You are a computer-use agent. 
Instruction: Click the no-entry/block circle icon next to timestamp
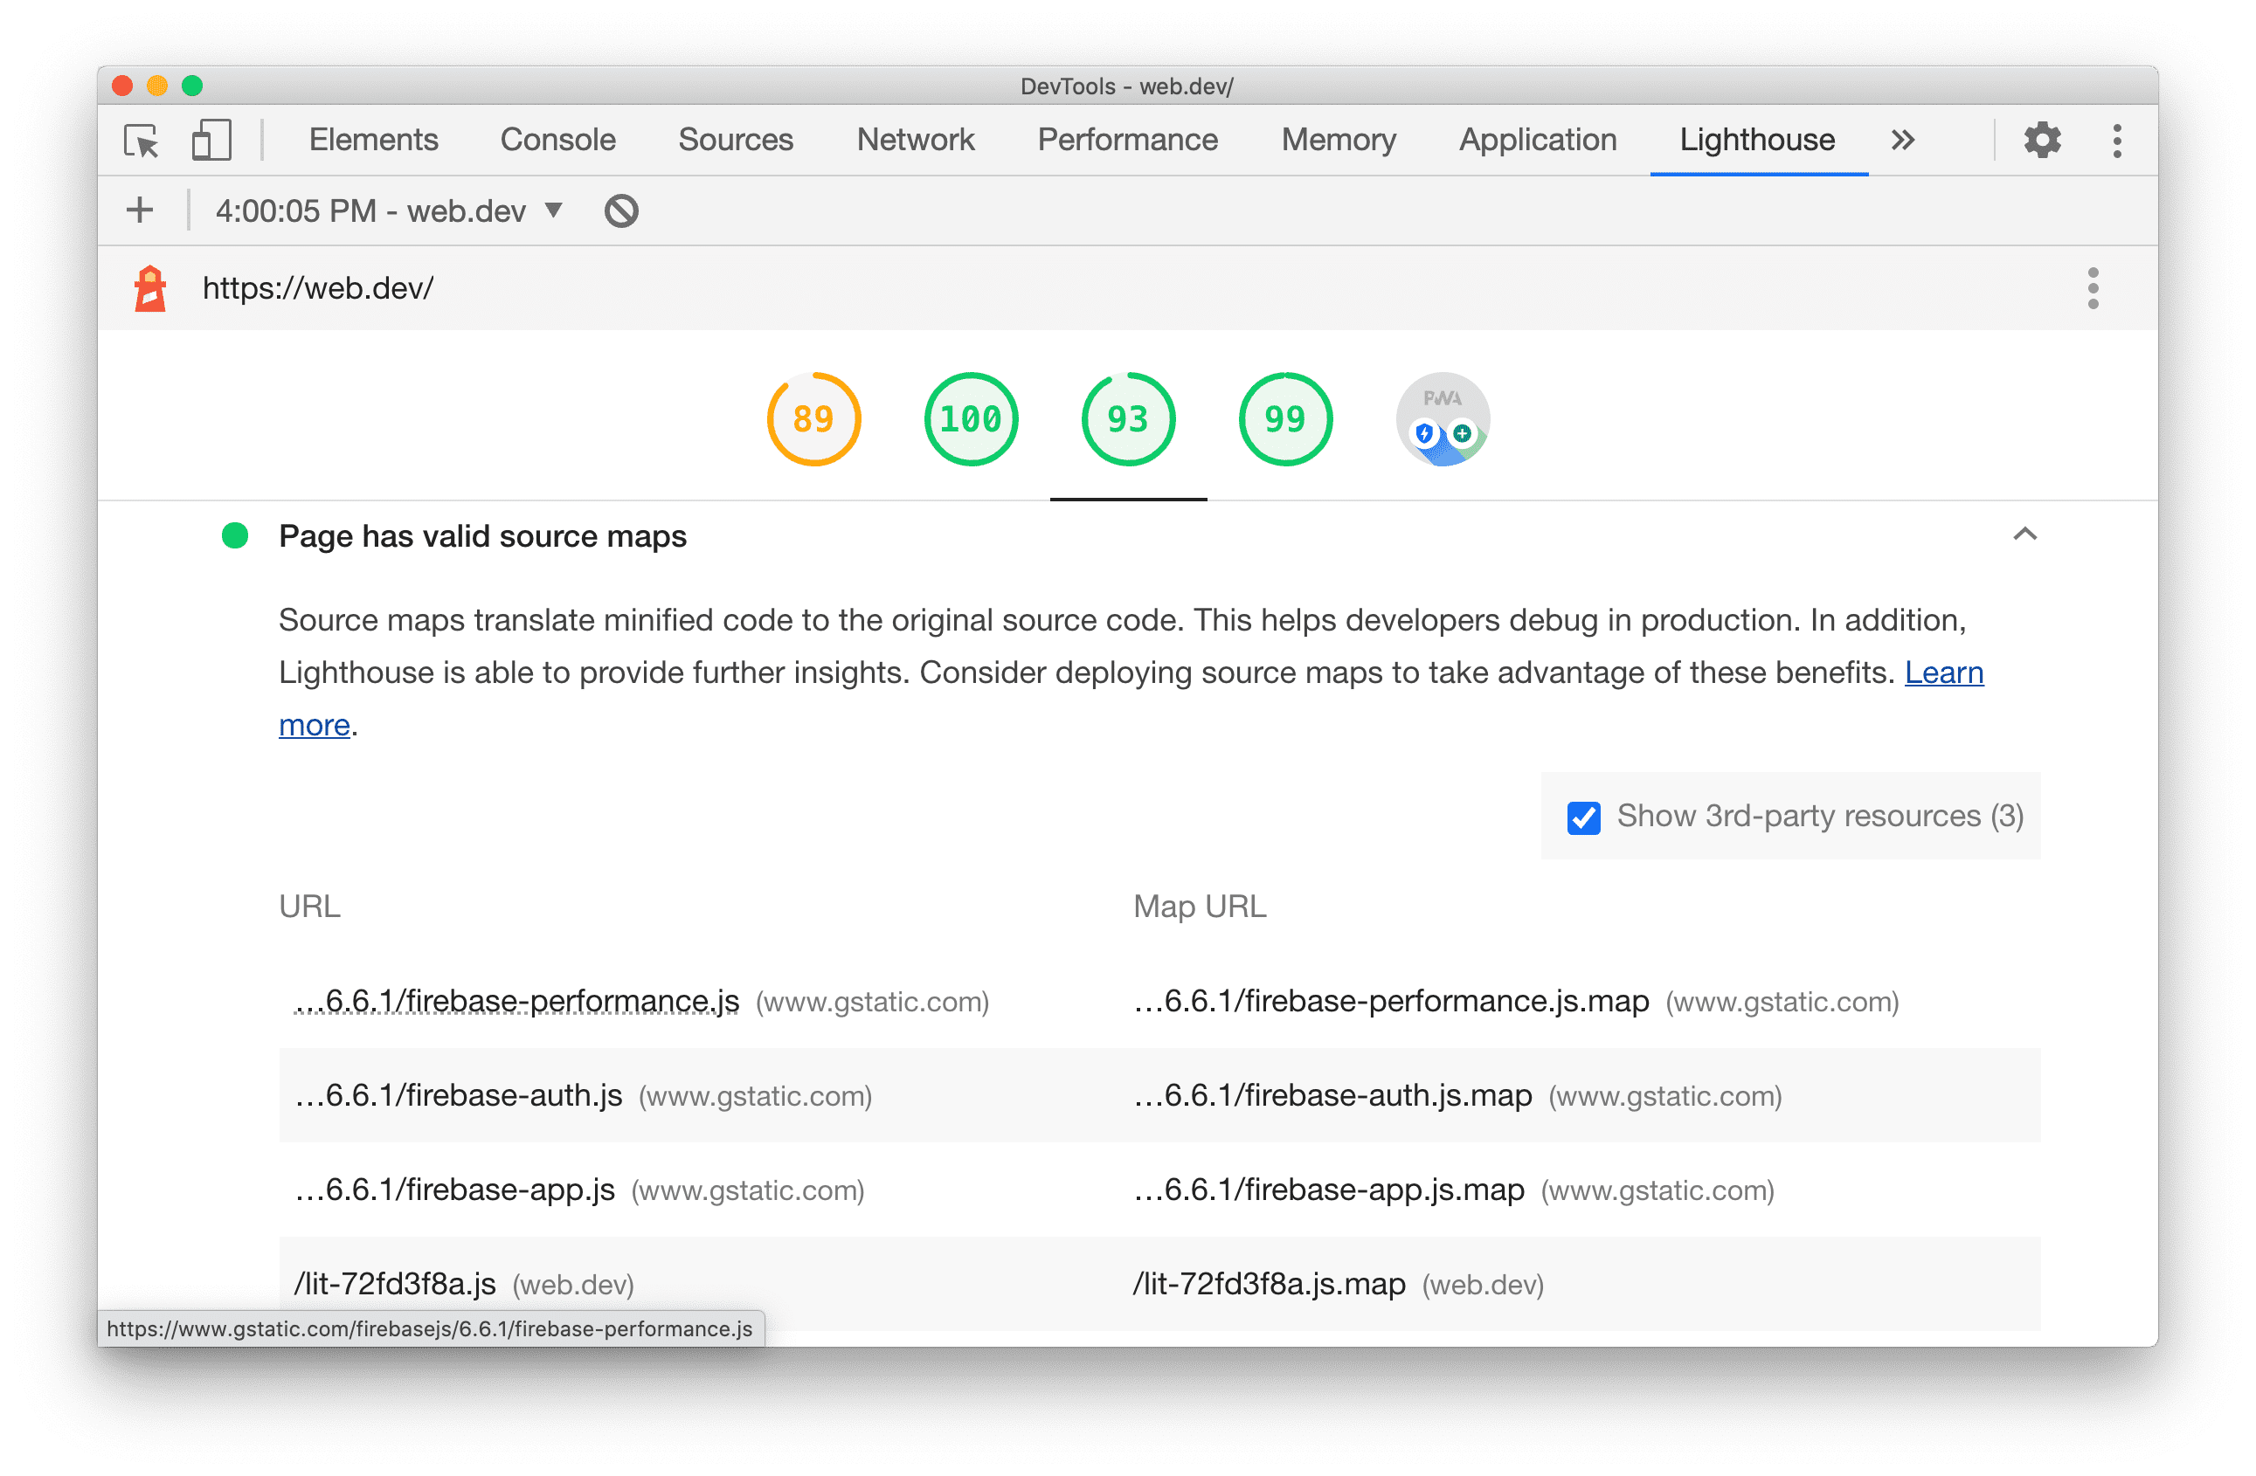click(621, 210)
